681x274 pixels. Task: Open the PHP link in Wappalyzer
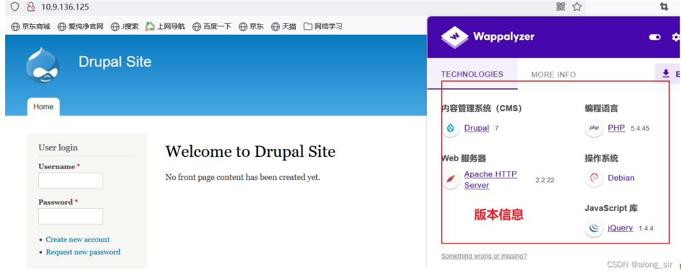pos(616,128)
